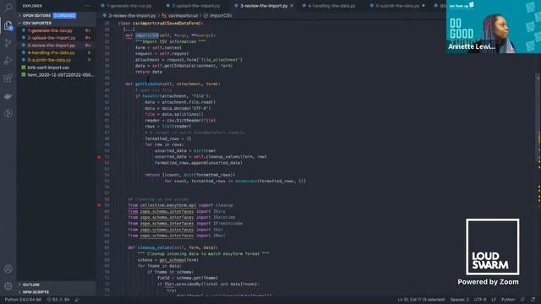Expand the NPM Scripts panel
The height and width of the screenshot is (304, 541).
tap(57, 292)
